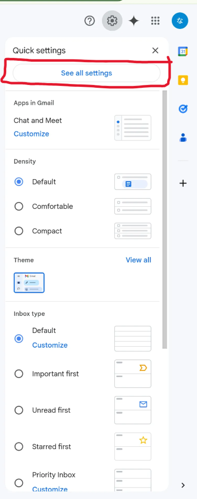Select the Comfortable density radio button

click(19, 206)
